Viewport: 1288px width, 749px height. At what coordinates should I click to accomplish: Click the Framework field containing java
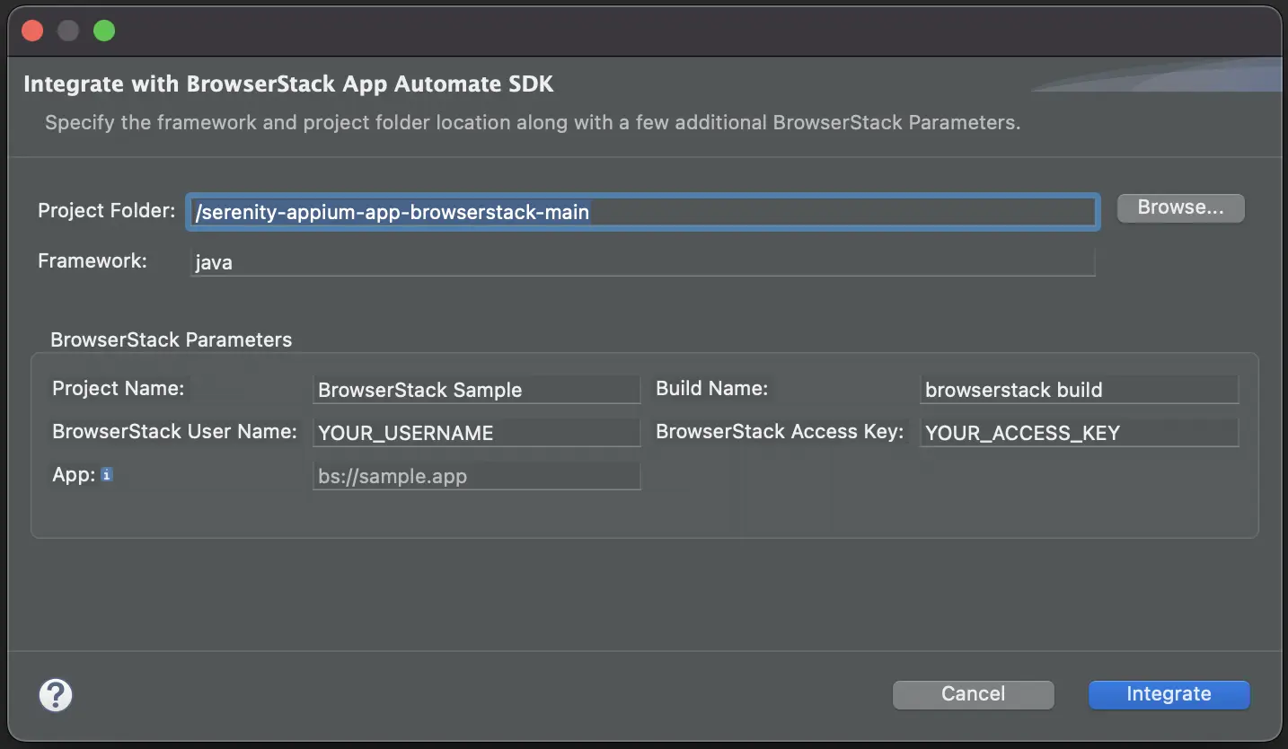(x=642, y=263)
